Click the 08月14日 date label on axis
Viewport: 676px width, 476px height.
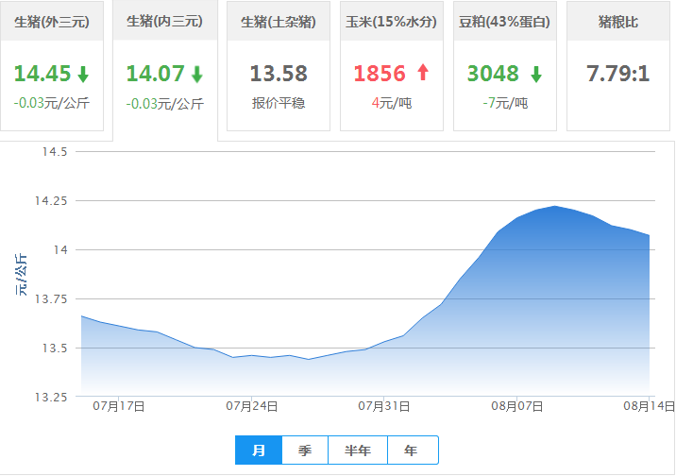coord(650,407)
